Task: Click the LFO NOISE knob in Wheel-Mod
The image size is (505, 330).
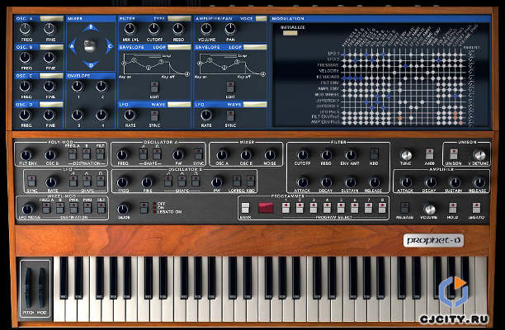Action: pyautogui.click(x=28, y=210)
